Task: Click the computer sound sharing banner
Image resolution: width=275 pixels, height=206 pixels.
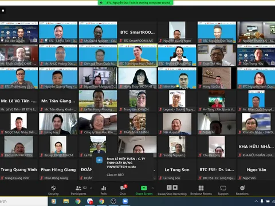Action: 136,3
